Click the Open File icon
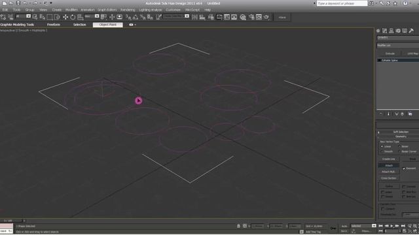The image size is (419, 235). point(11,3)
